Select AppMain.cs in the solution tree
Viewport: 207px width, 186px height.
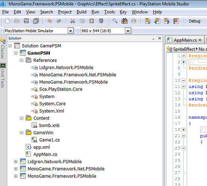(x=45, y=154)
